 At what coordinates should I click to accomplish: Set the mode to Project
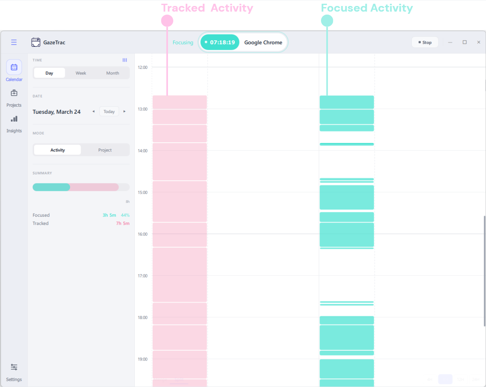(105, 150)
